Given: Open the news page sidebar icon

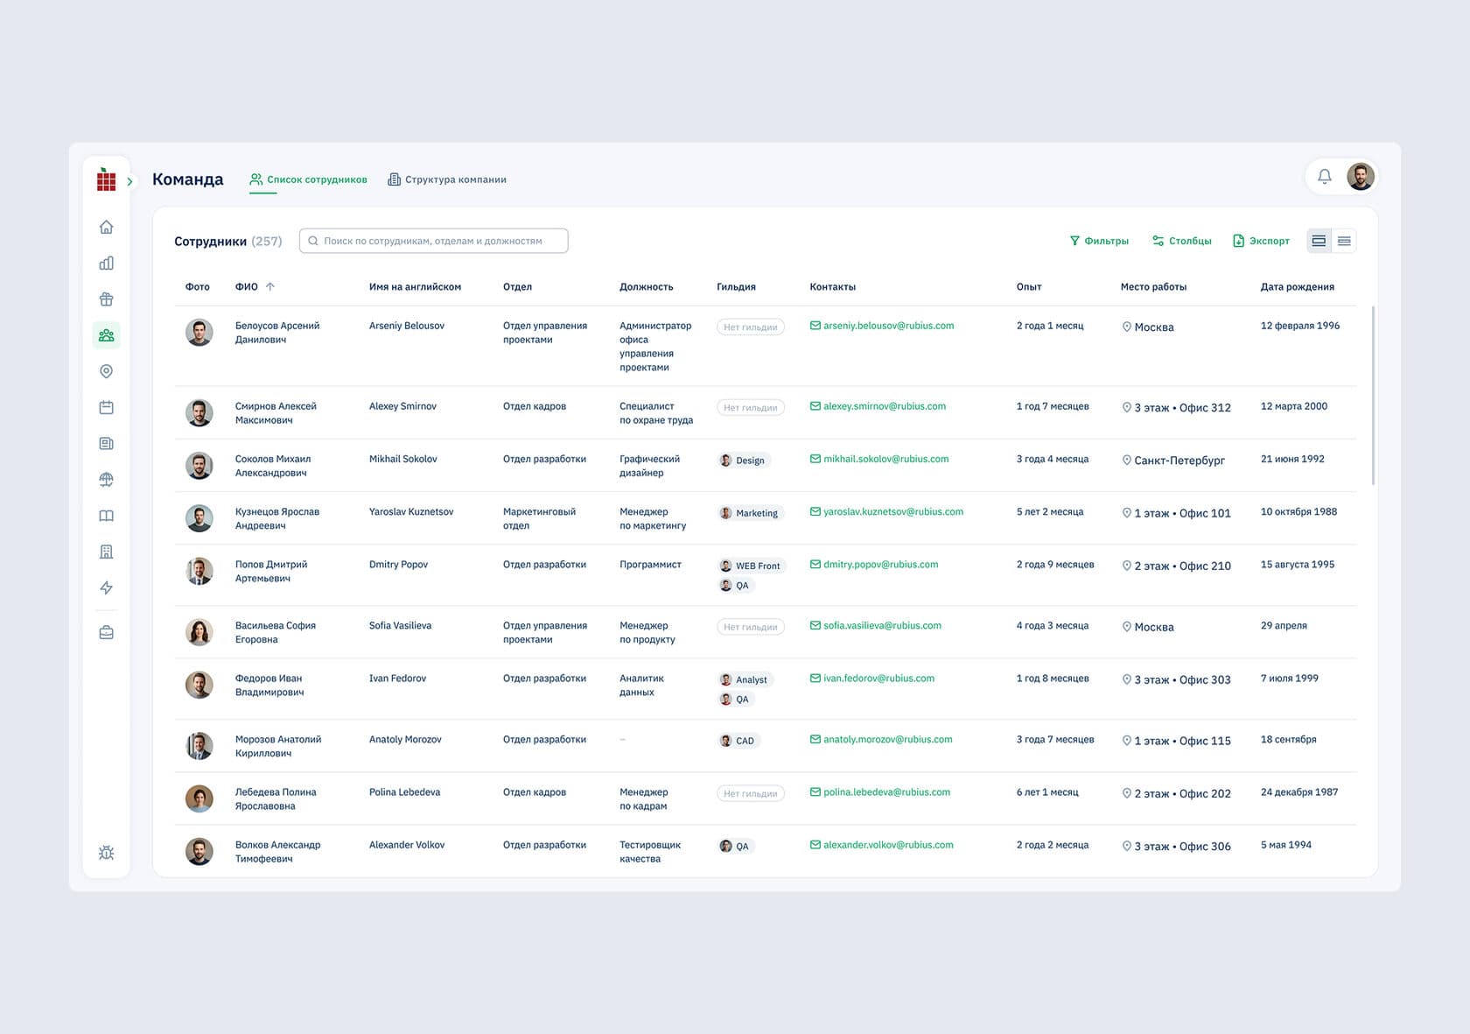Looking at the screenshot, I should (106, 444).
